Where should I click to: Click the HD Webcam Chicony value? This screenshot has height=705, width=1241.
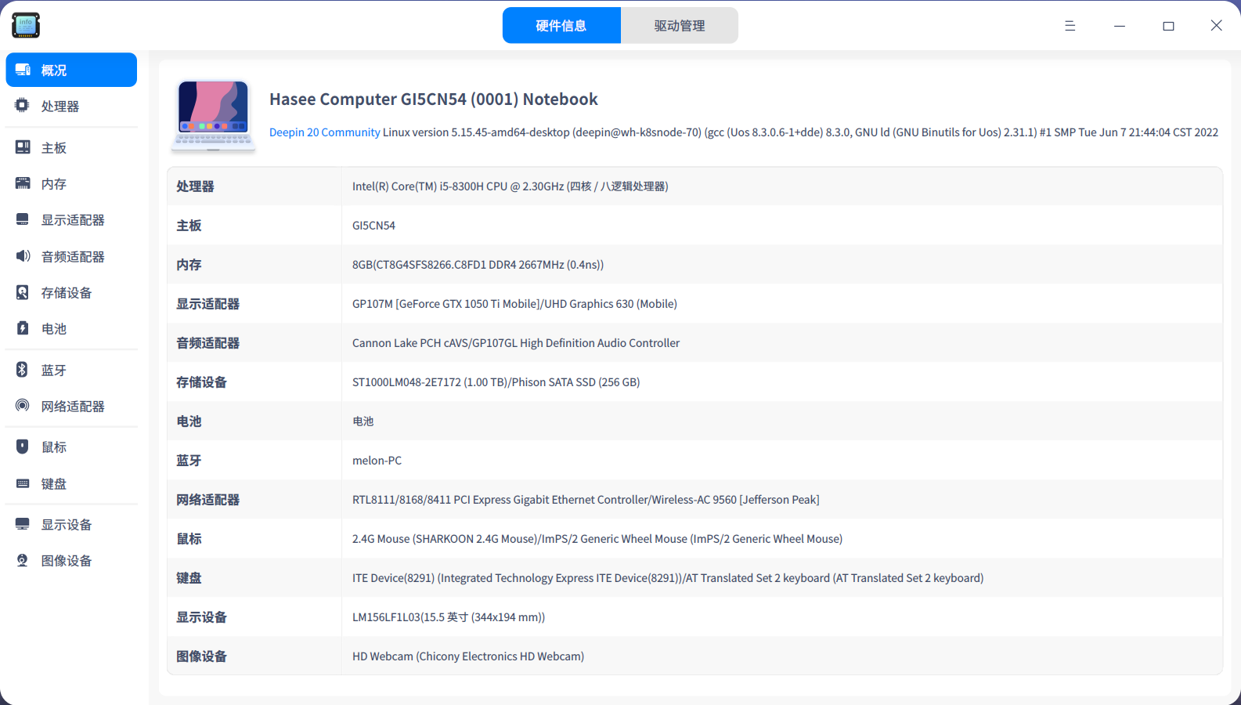(468, 656)
